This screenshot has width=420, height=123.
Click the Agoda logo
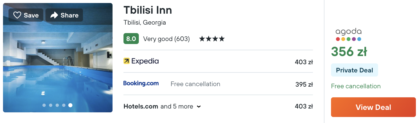point(349,35)
